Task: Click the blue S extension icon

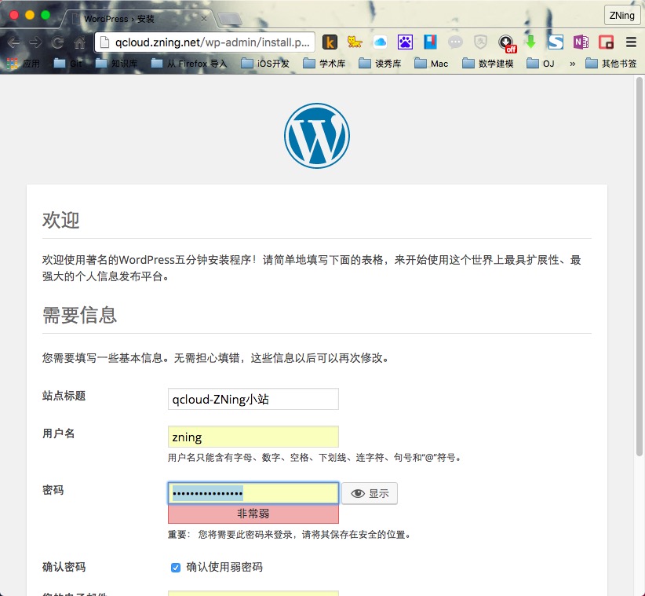Action: pos(556,42)
